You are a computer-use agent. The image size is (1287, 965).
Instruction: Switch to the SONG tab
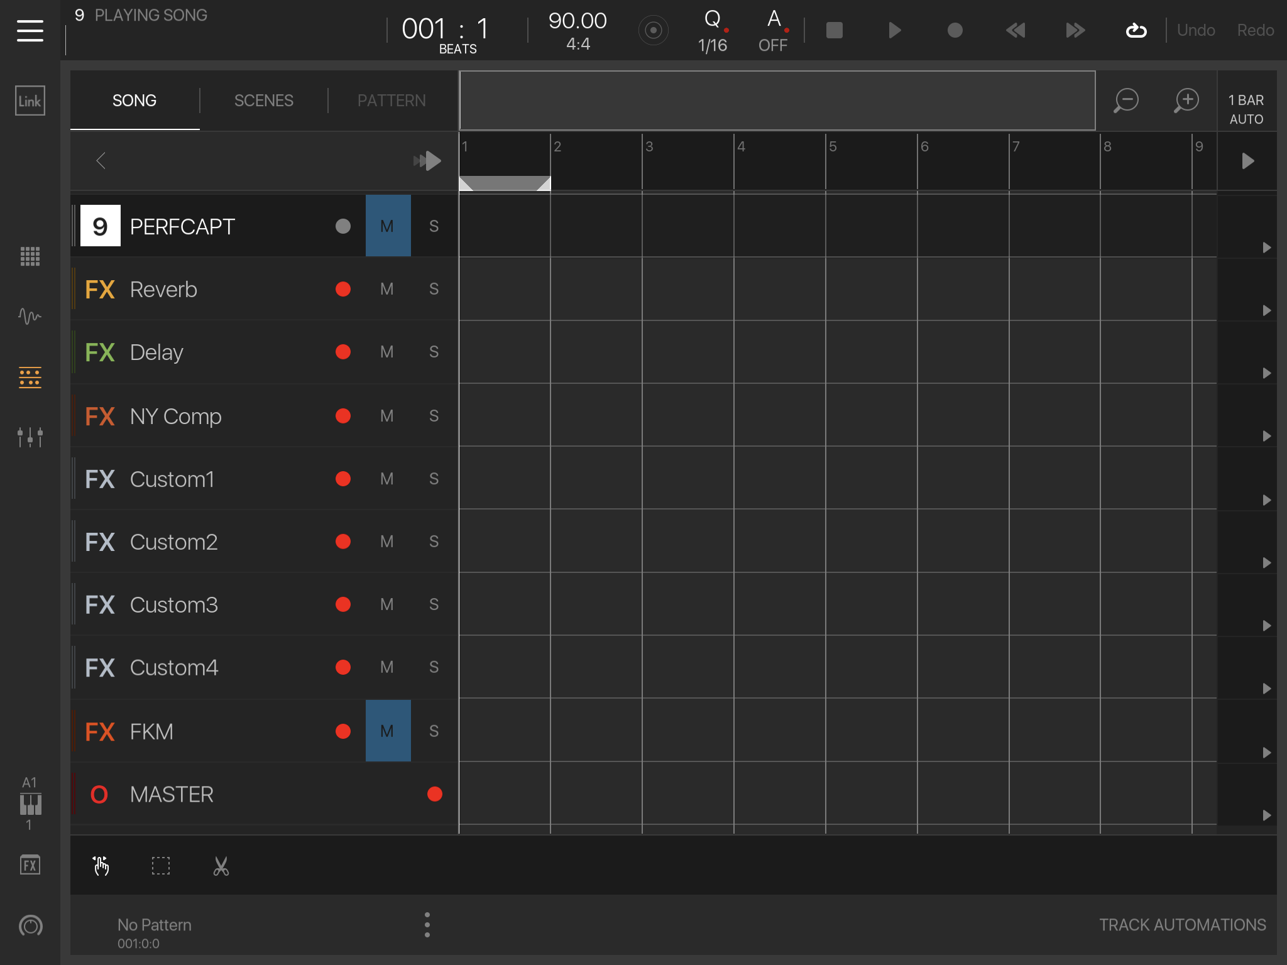(134, 101)
